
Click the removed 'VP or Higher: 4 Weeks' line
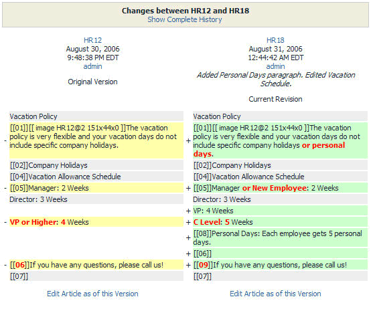tap(96, 222)
